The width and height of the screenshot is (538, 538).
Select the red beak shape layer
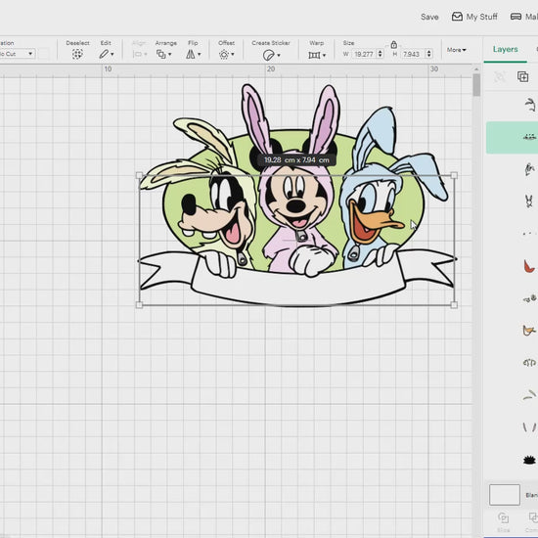coord(529,266)
